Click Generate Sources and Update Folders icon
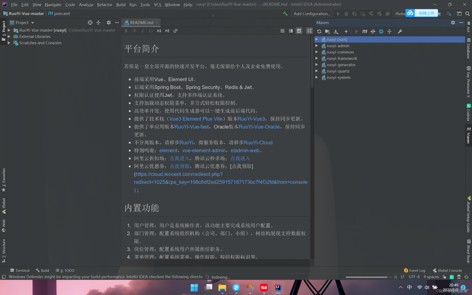The width and height of the screenshot is (472, 295). click(327, 31)
